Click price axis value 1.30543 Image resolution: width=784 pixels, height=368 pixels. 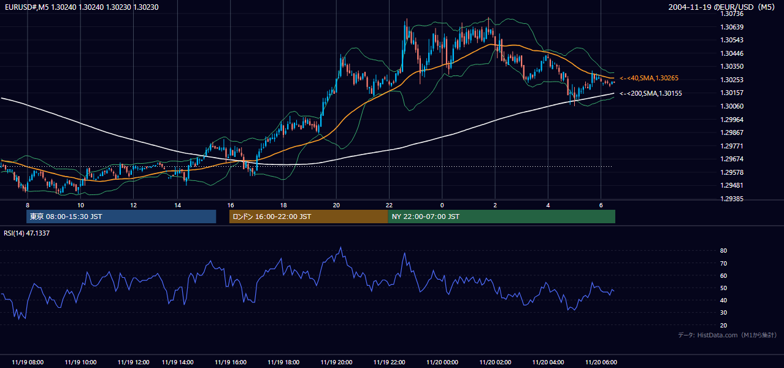pos(732,40)
